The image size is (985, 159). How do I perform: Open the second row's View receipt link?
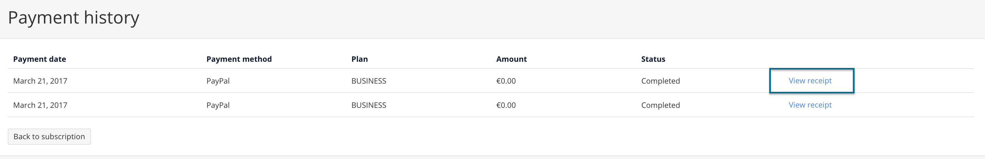(810, 105)
